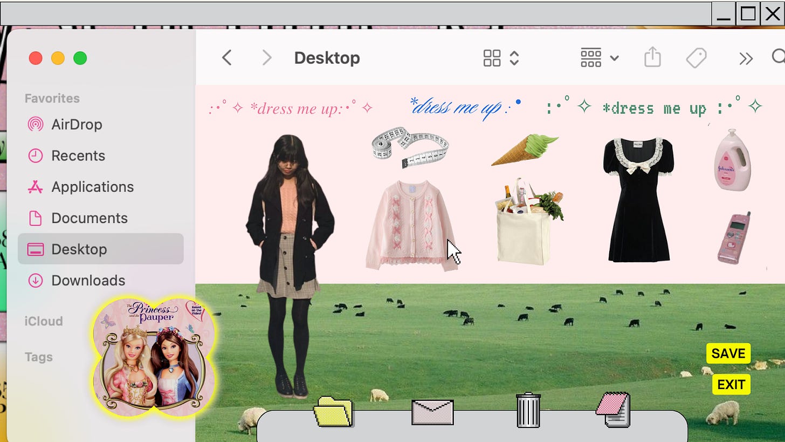This screenshot has width=785, height=442.
Task: Click the back arrow in the toolbar
Action: coord(227,58)
